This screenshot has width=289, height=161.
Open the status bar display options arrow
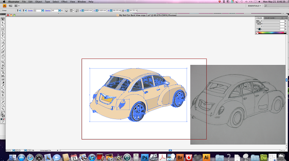pyautogui.click(x=58, y=150)
